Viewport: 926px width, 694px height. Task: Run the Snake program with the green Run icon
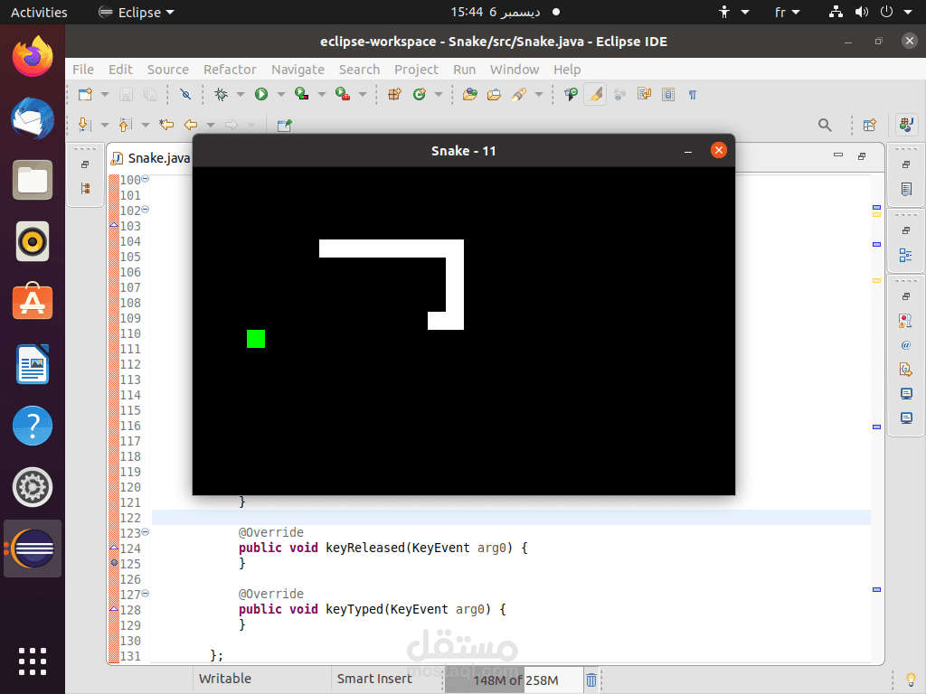tap(262, 94)
